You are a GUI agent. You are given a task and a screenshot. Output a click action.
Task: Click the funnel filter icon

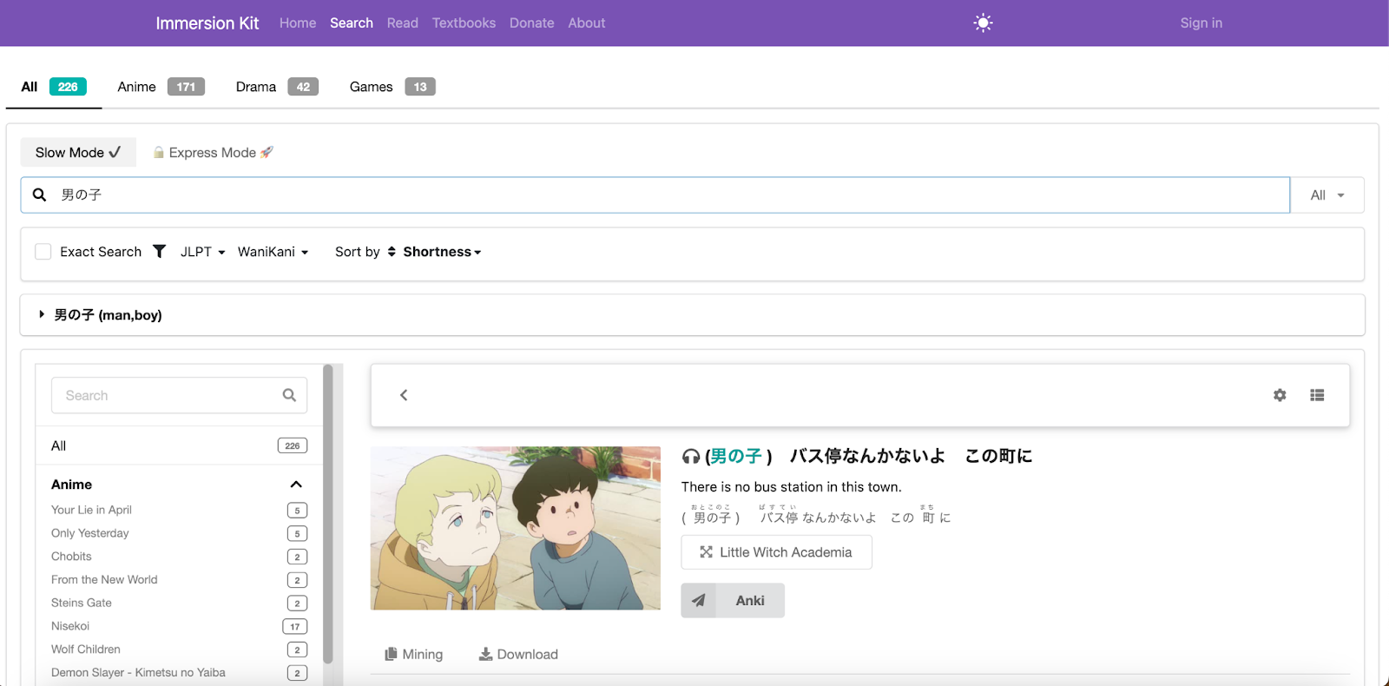(159, 251)
